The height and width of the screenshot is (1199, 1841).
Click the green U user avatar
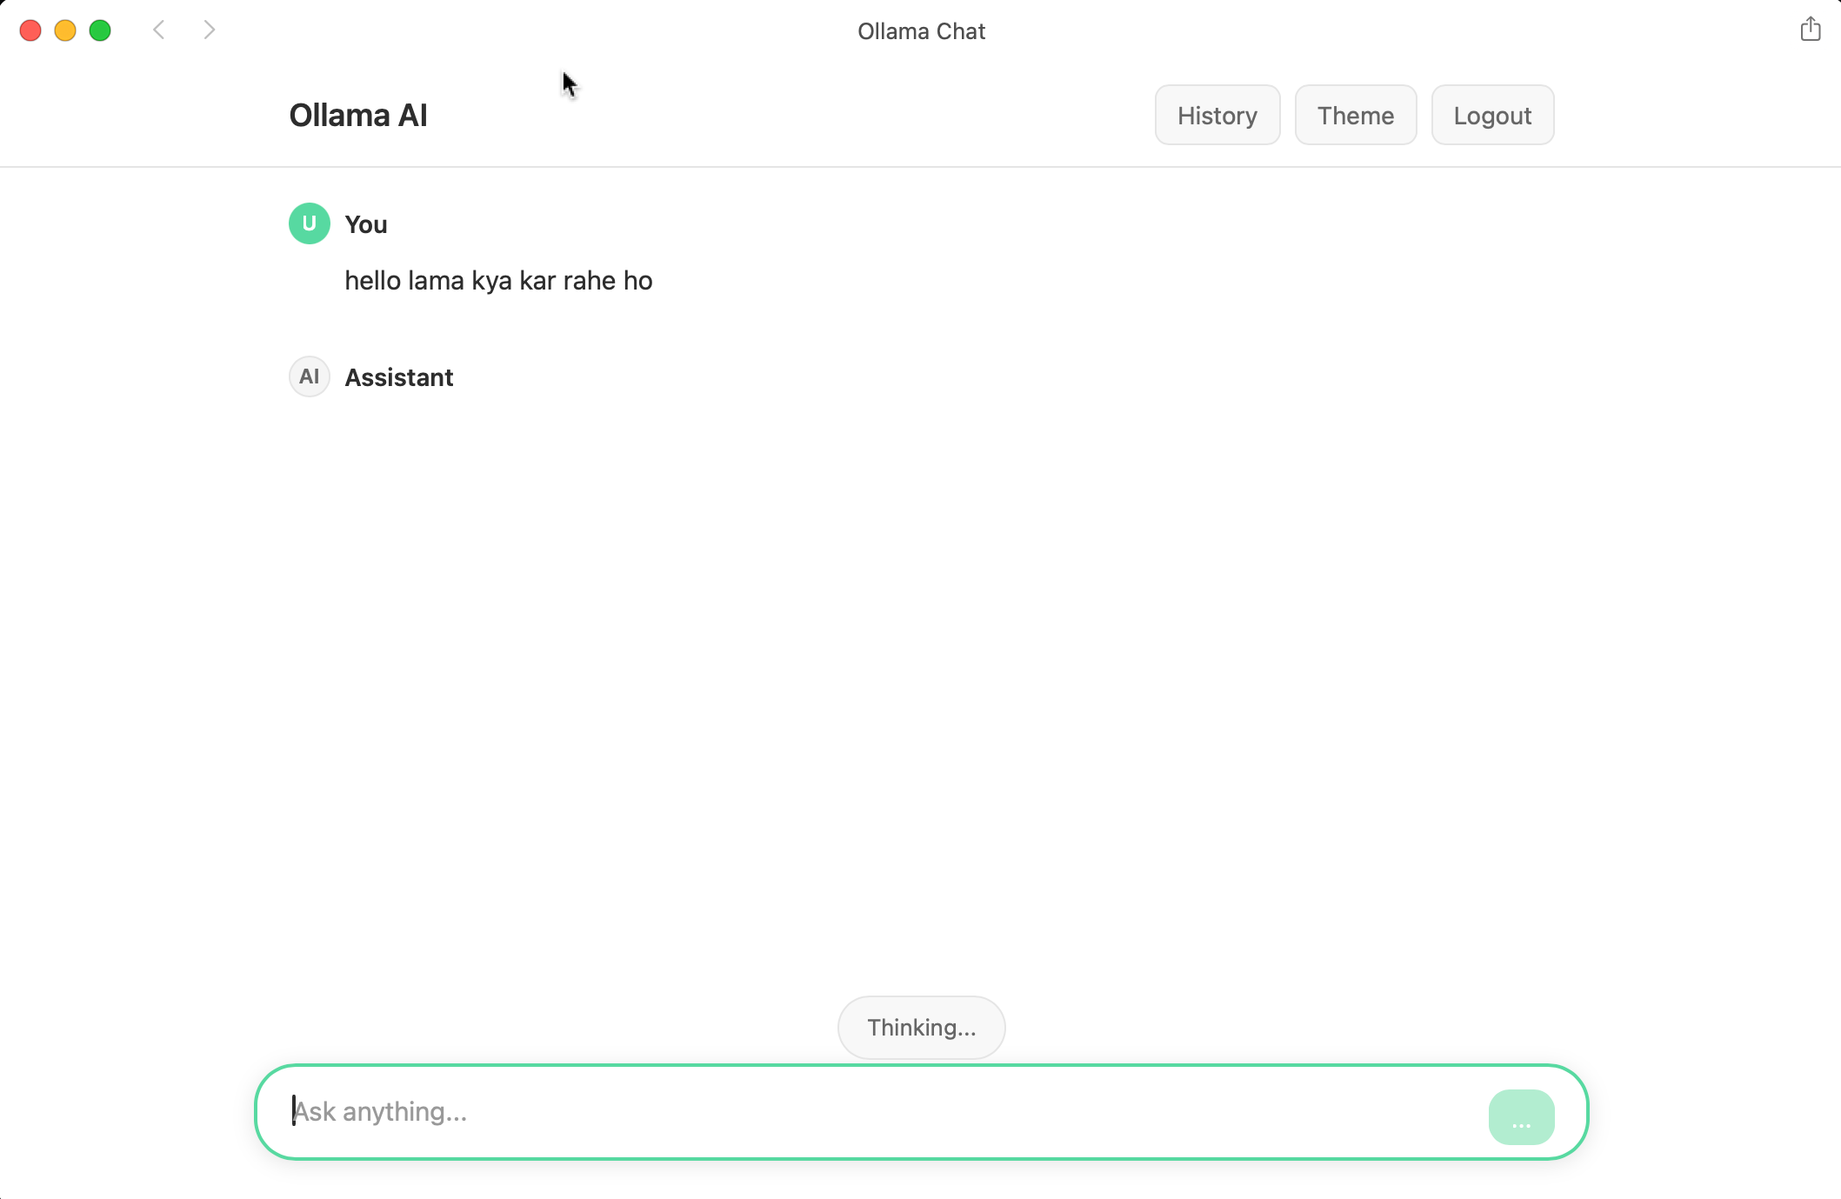coord(309,223)
